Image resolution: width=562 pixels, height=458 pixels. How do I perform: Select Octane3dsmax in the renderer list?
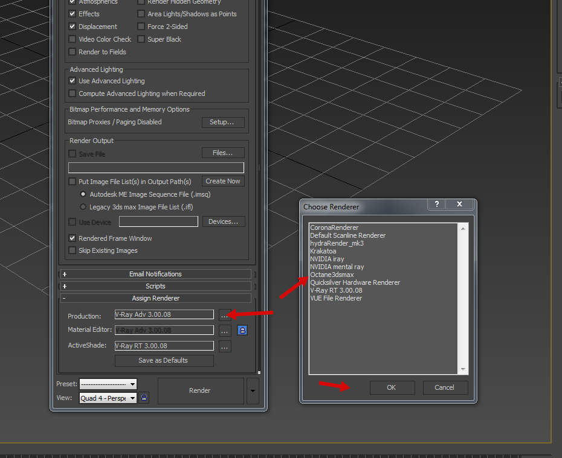(x=332, y=275)
